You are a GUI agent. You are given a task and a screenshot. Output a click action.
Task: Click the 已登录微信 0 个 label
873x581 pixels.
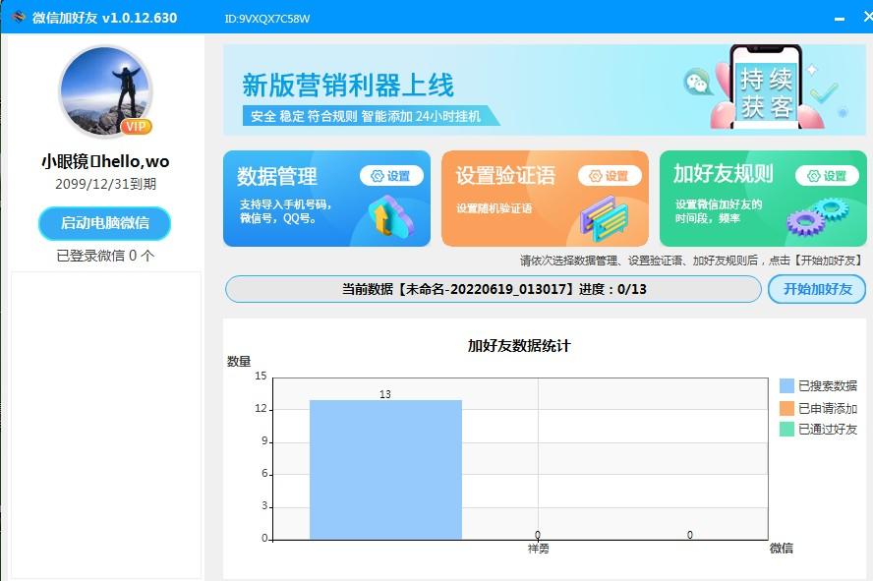point(105,256)
